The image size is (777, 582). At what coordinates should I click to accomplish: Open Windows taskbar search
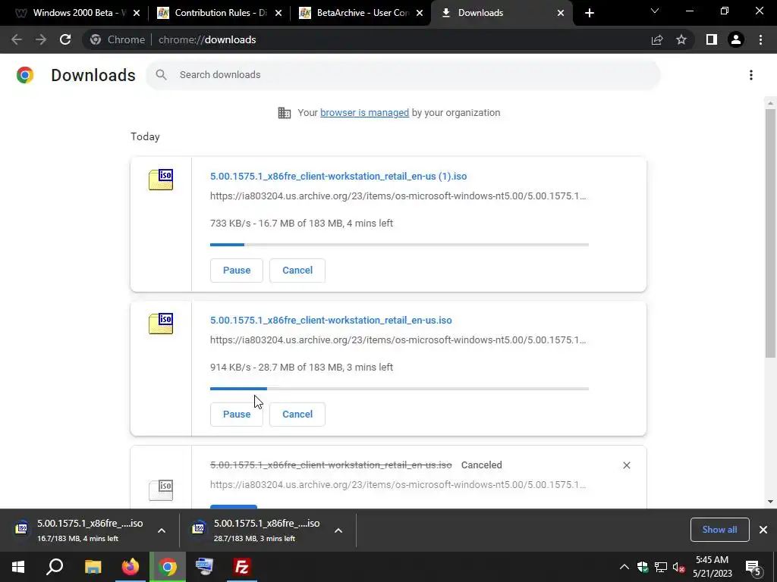pyautogui.click(x=55, y=567)
